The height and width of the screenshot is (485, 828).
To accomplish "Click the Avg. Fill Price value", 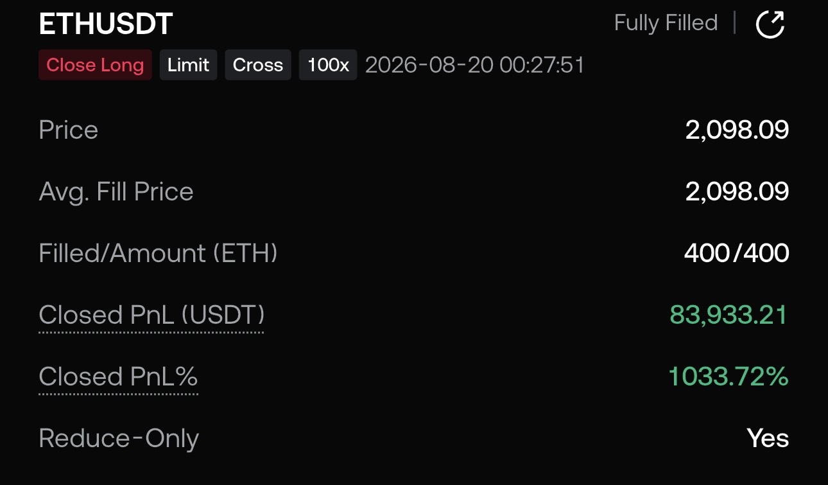I will (737, 192).
